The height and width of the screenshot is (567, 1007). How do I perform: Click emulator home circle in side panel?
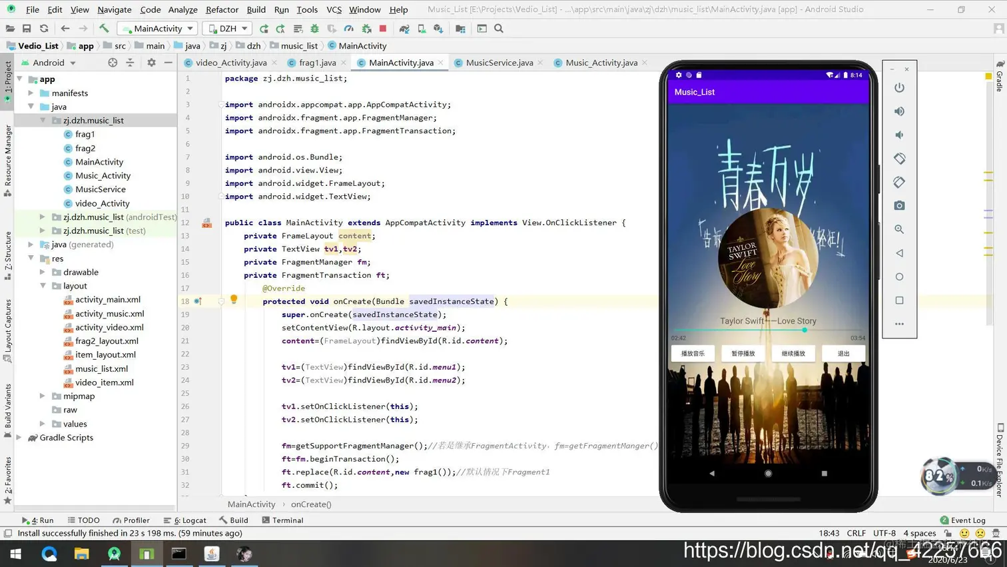[x=899, y=277]
